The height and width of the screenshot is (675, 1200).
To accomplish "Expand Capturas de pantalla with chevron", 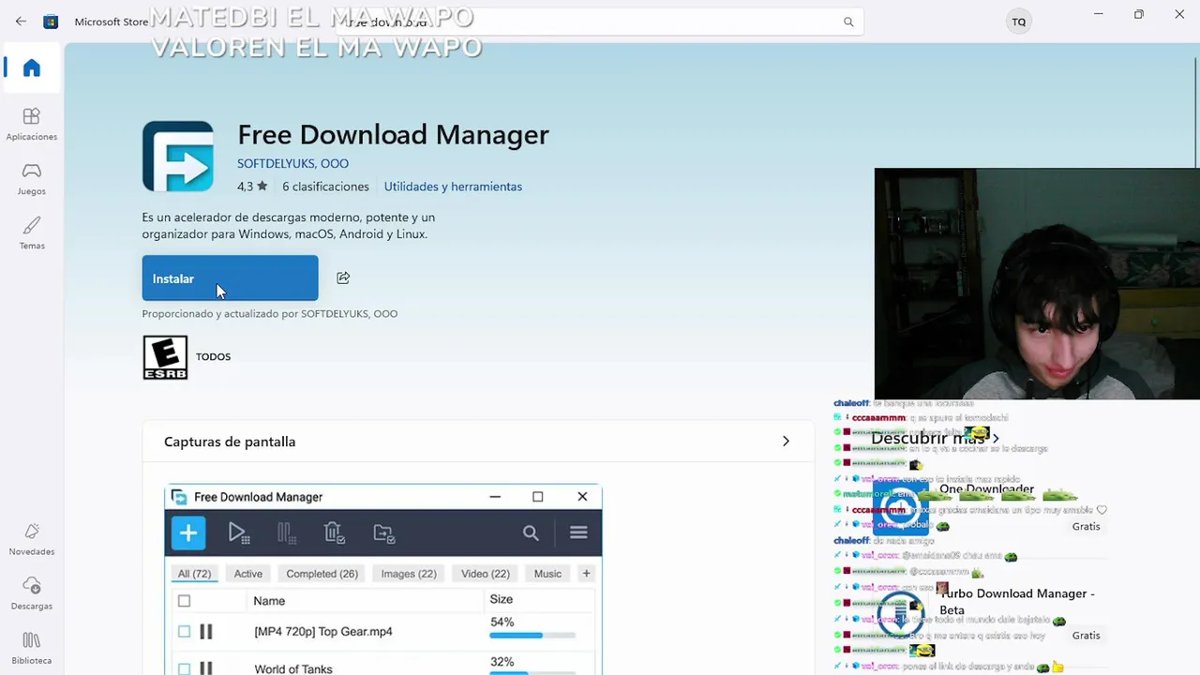I will coord(786,442).
